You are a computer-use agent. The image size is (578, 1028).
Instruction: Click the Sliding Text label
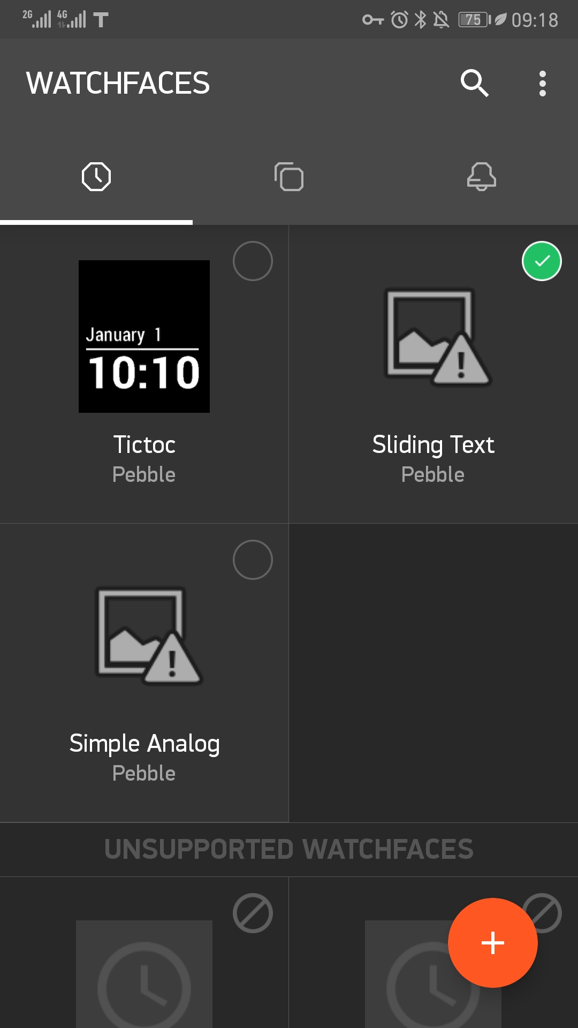click(433, 445)
